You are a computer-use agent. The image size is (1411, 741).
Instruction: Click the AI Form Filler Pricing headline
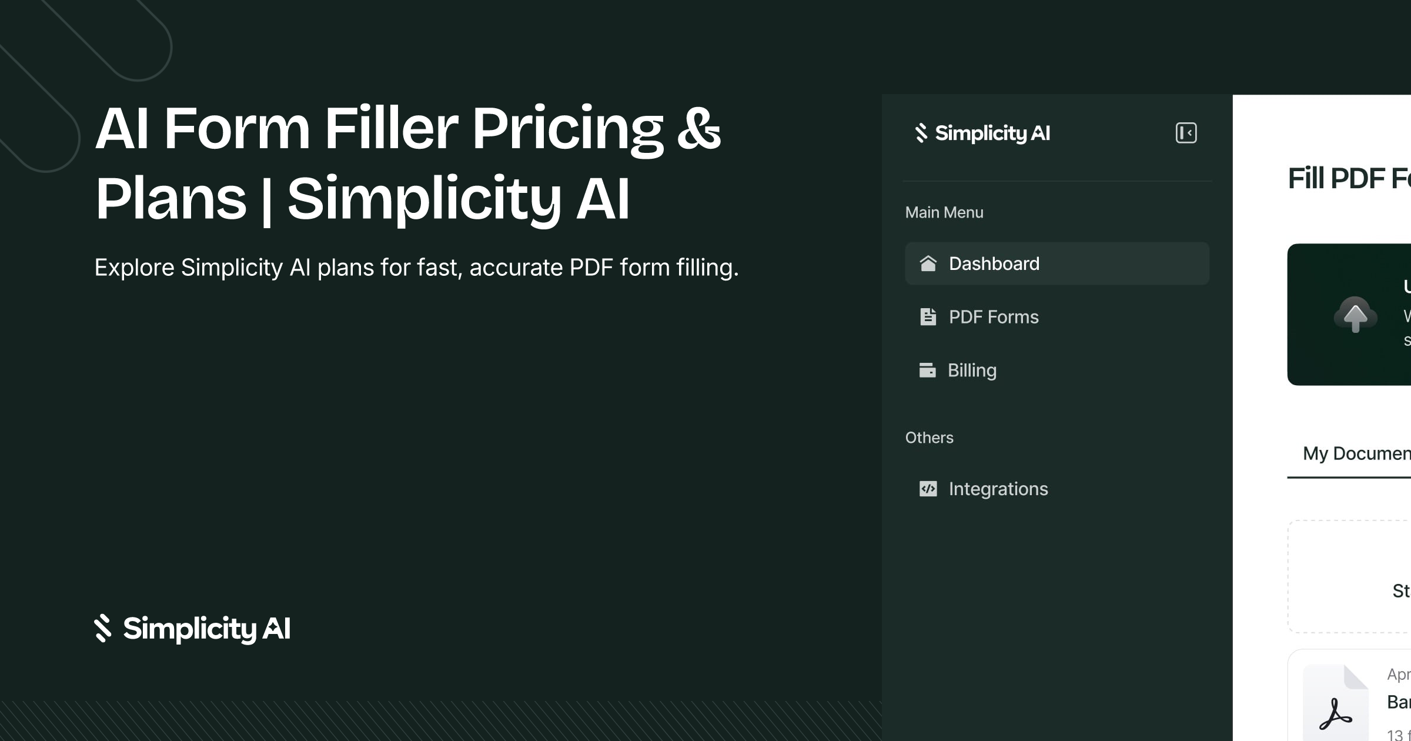click(408, 163)
